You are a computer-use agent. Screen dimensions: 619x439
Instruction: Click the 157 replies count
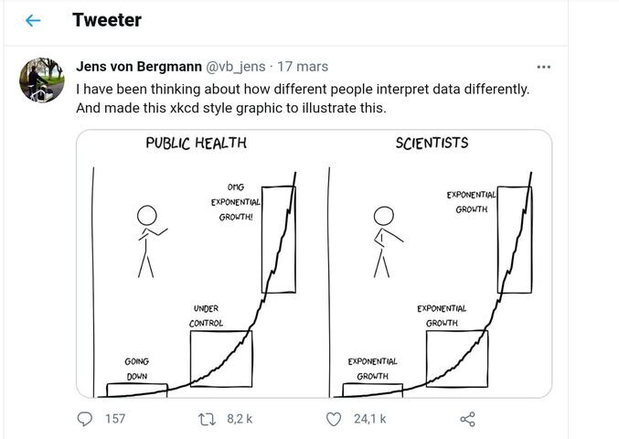pyautogui.click(x=114, y=419)
